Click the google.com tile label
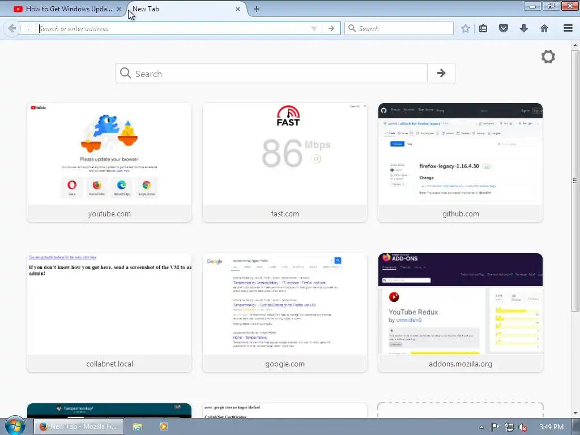 (x=285, y=364)
